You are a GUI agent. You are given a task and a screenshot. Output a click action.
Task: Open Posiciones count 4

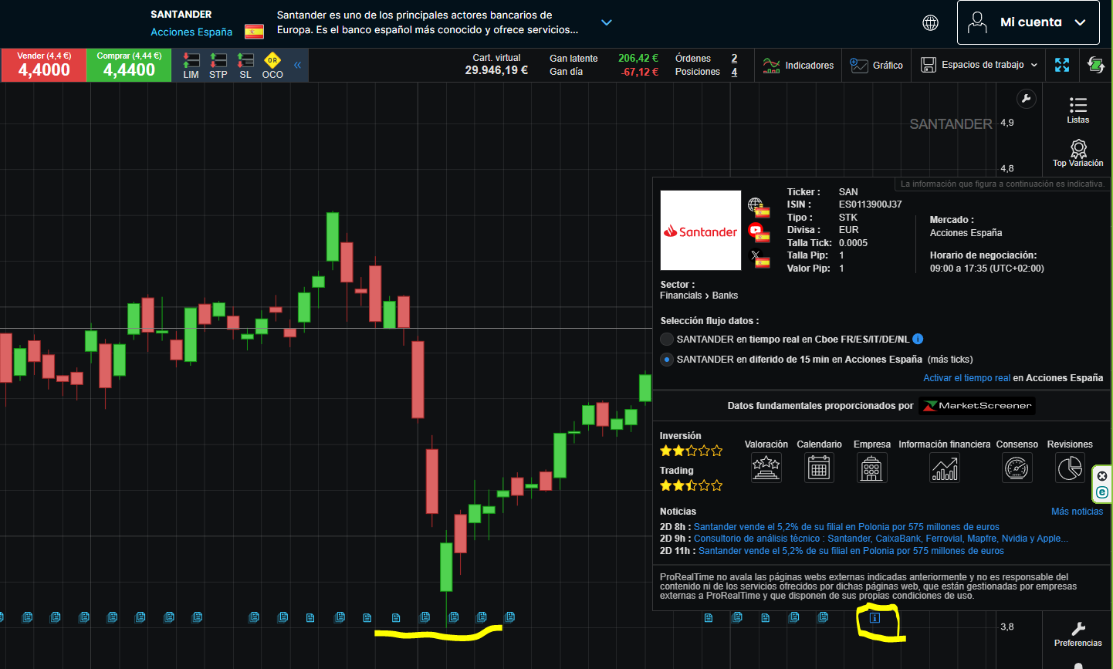[x=734, y=72]
